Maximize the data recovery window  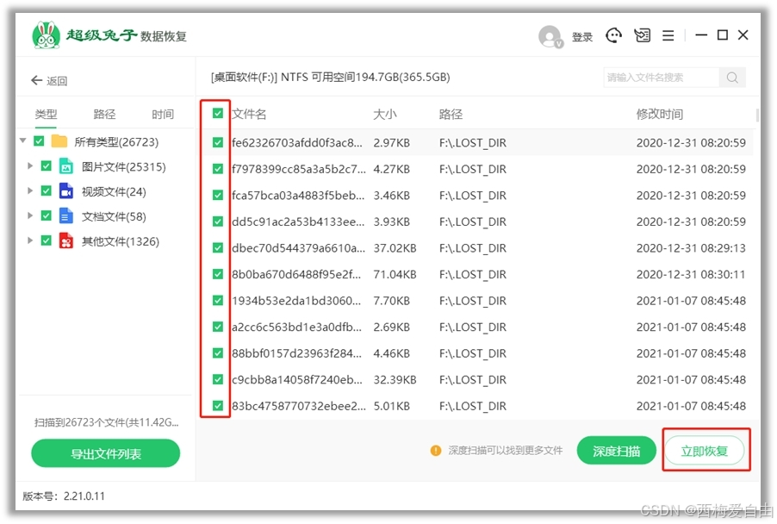pyautogui.click(x=723, y=35)
